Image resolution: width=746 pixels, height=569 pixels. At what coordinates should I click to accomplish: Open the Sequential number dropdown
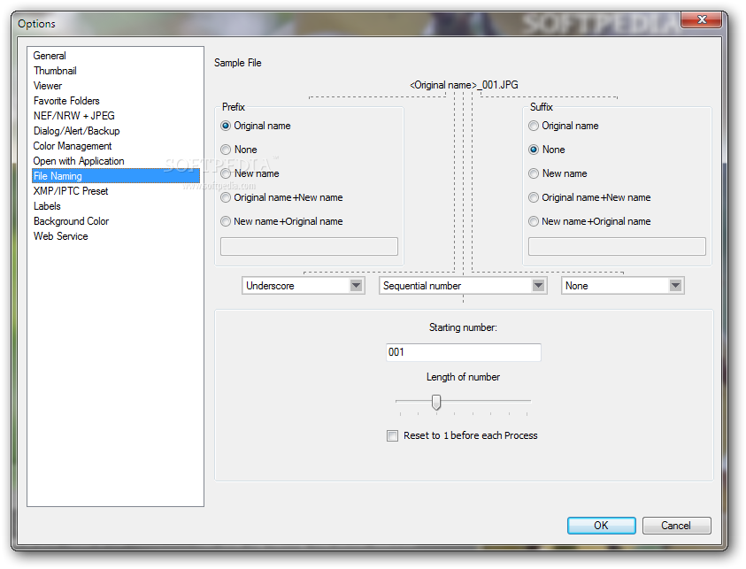(463, 286)
